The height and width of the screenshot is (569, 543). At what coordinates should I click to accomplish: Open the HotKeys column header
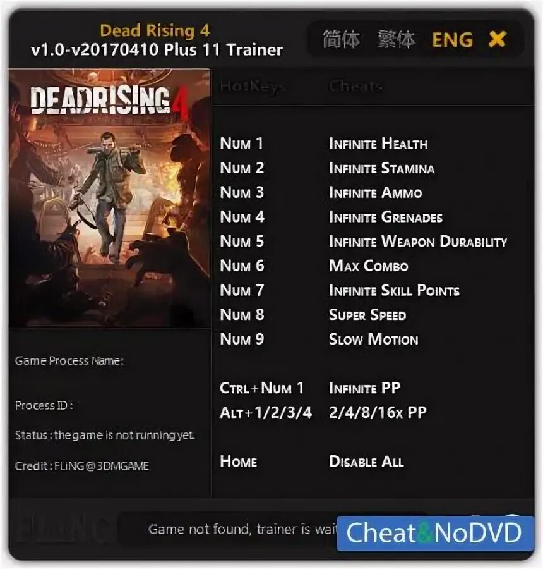point(253,87)
